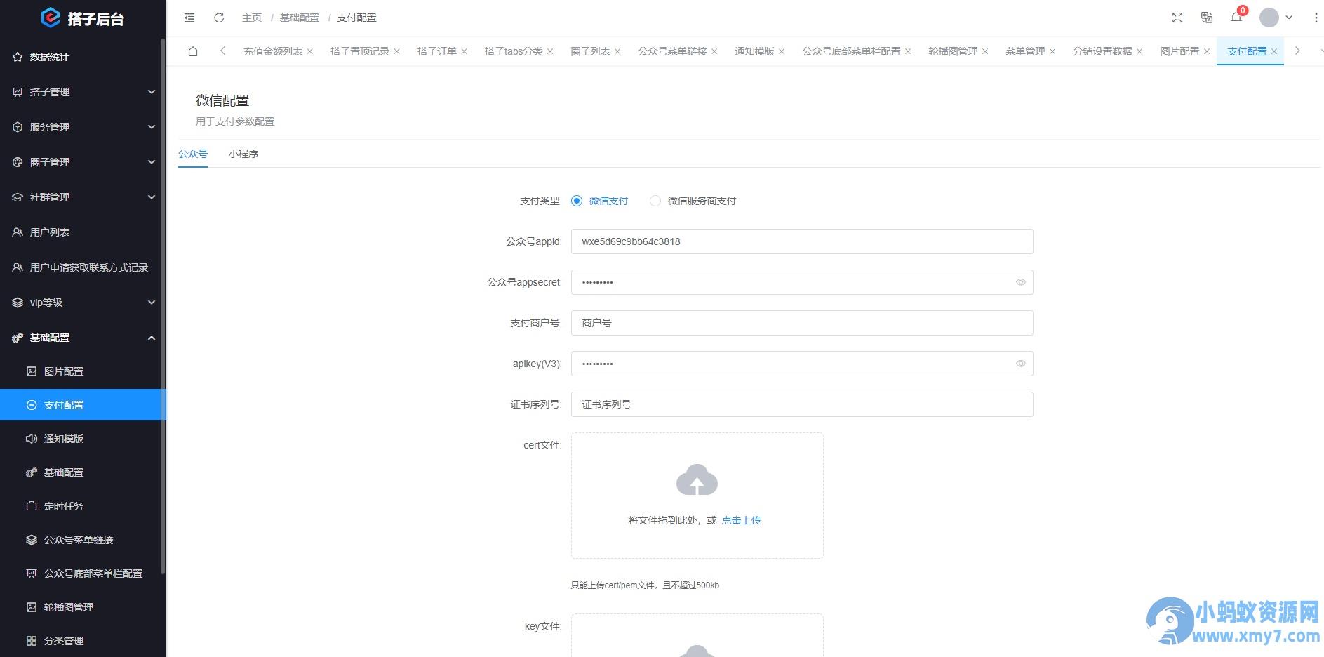This screenshot has width=1324, height=657.
Task: Open the 分销设置数据 page tab
Action: (1102, 51)
